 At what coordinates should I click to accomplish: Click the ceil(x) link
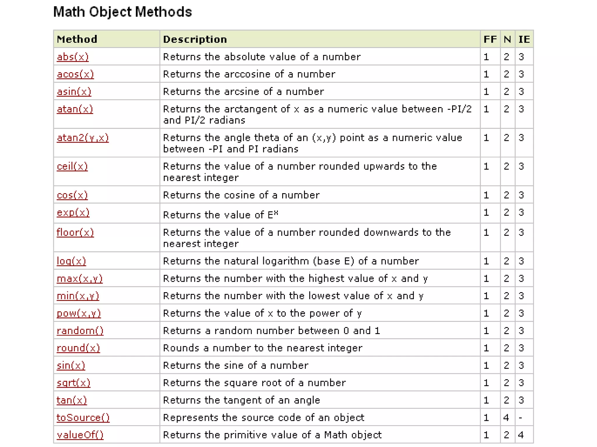click(72, 166)
